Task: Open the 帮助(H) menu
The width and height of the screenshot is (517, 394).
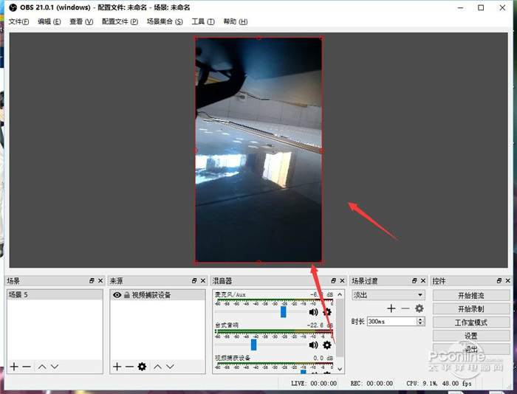Action: tap(236, 21)
